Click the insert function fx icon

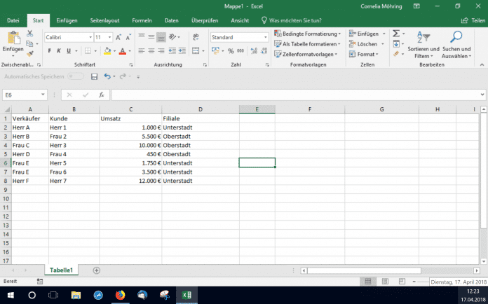point(102,95)
